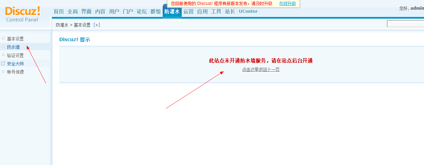Open 安全大师 in the sidebar
424x165 pixels.
point(16,64)
